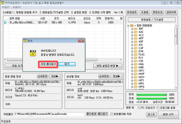Open the 파일(F) menu
The height and width of the screenshot is (124, 182).
pos(6,7)
